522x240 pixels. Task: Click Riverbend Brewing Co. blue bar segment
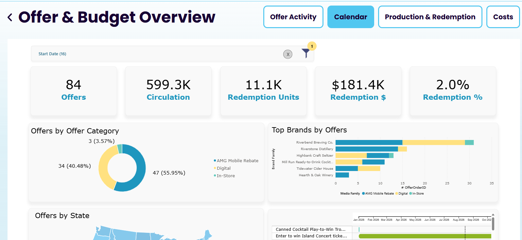[x=369, y=142]
